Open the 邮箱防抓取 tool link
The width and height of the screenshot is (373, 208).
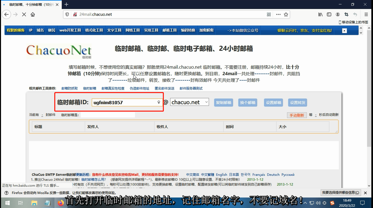pyautogui.click(x=70, y=88)
